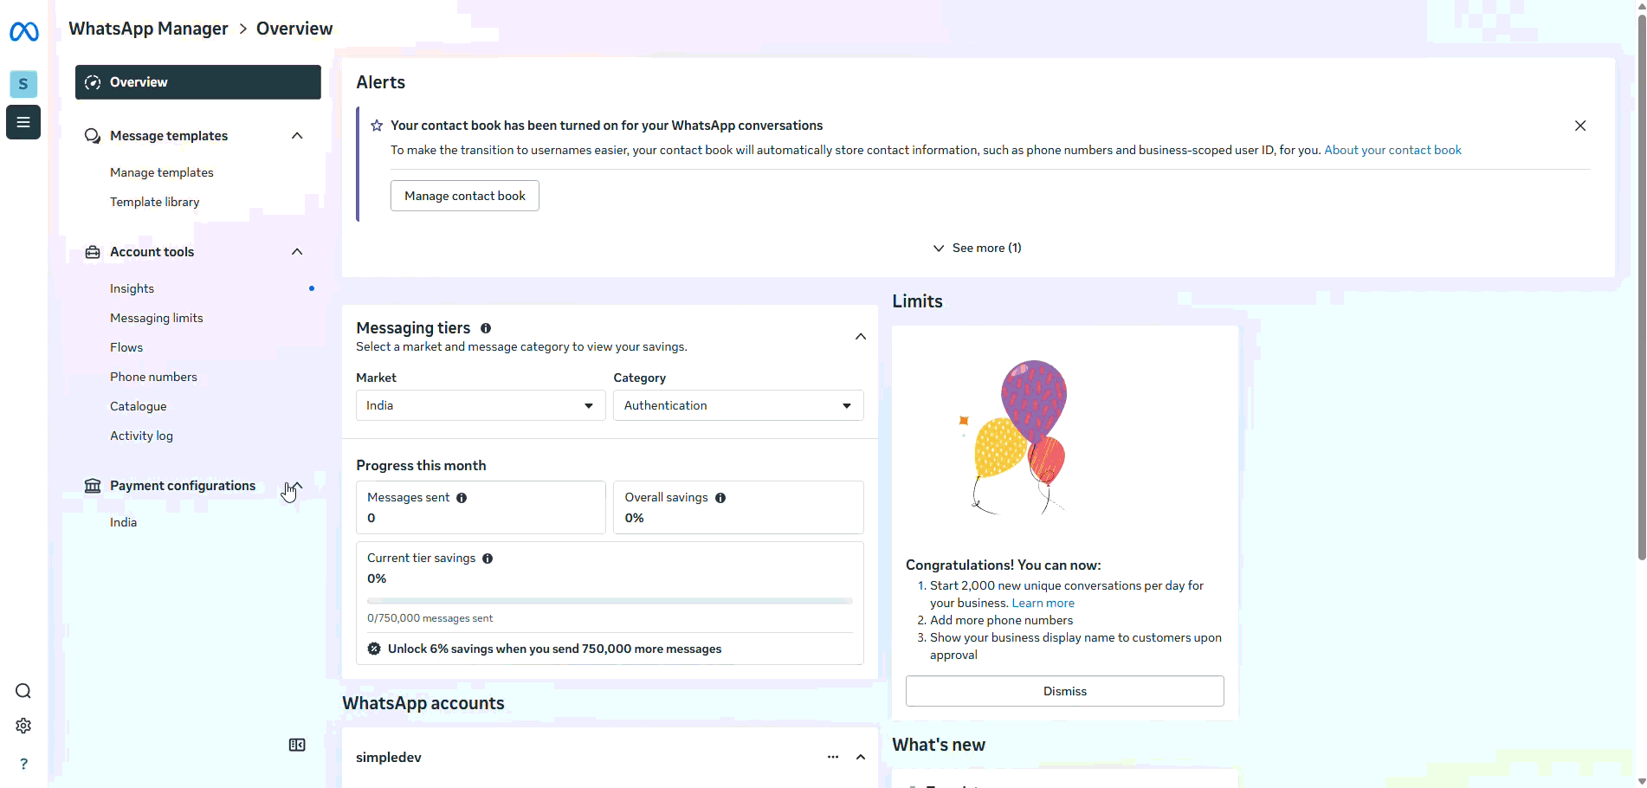This screenshot has width=1647, height=788.
Task: Click the 'WhatsApp accounts' heading
Action: click(423, 703)
